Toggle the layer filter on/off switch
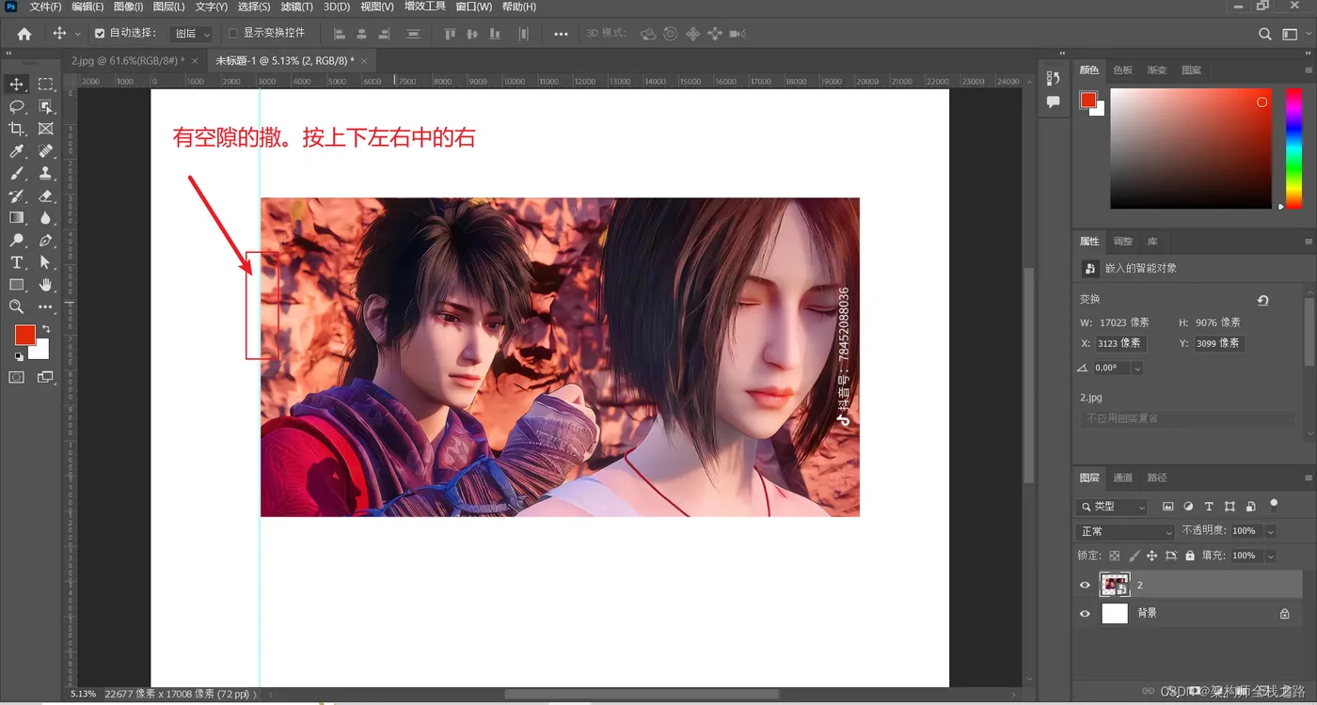This screenshot has width=1317, height=705. coord(1274,505)
